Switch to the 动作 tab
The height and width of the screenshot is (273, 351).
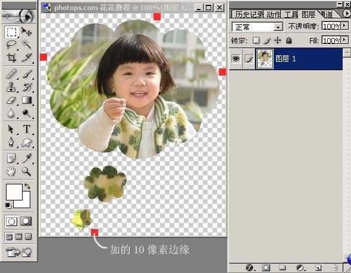click(274, 14)
